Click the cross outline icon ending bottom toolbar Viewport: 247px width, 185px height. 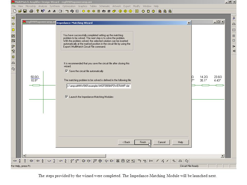(x=187, y=161)
